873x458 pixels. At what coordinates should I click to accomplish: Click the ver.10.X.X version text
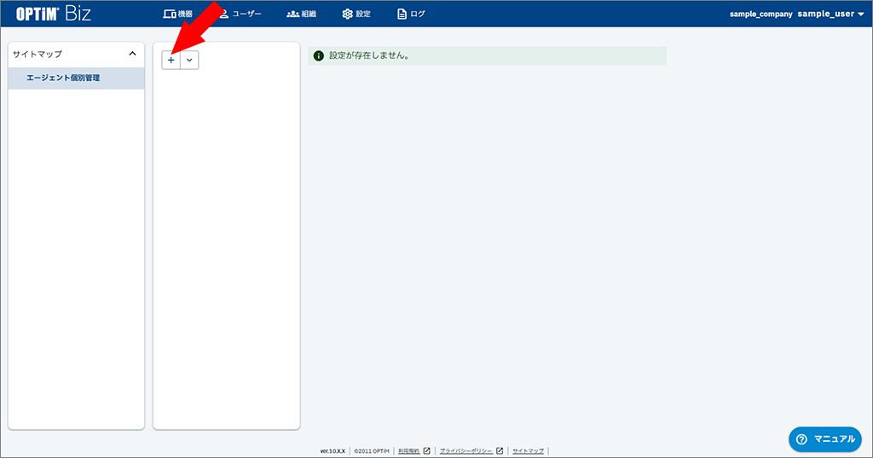click(x=332, y=451)
